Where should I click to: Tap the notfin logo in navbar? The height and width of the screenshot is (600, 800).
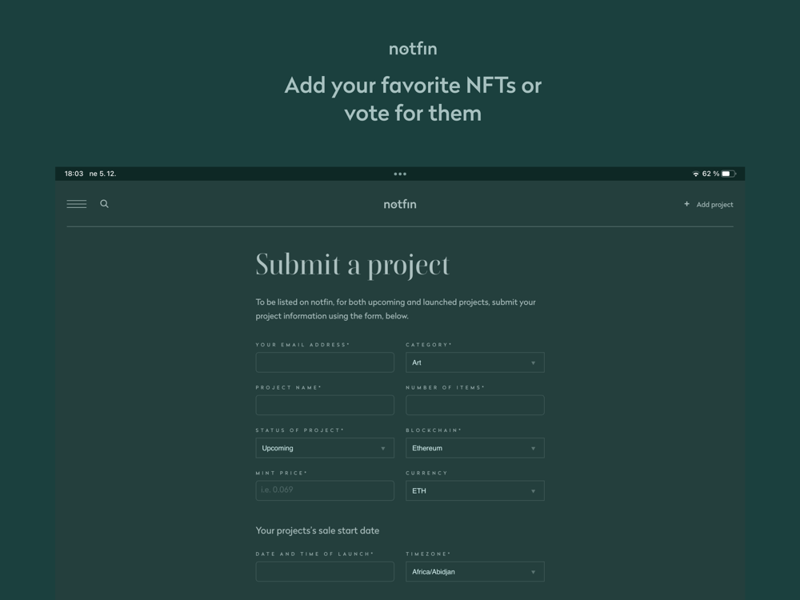point(400,204)
